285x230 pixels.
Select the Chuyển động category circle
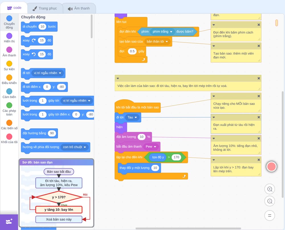tap(9, 18)
